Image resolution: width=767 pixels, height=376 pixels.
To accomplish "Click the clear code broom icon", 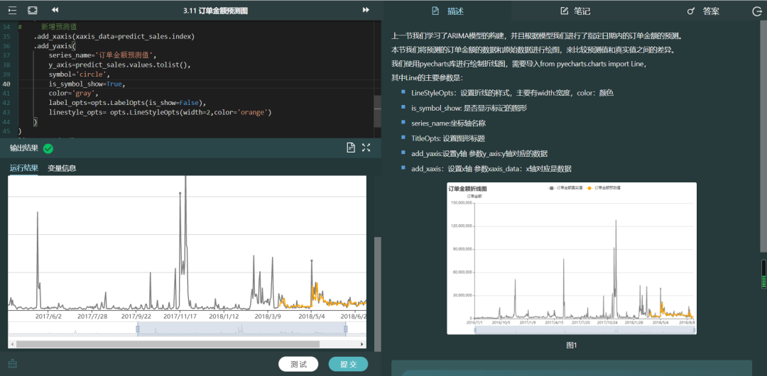I will click(13, 364).
